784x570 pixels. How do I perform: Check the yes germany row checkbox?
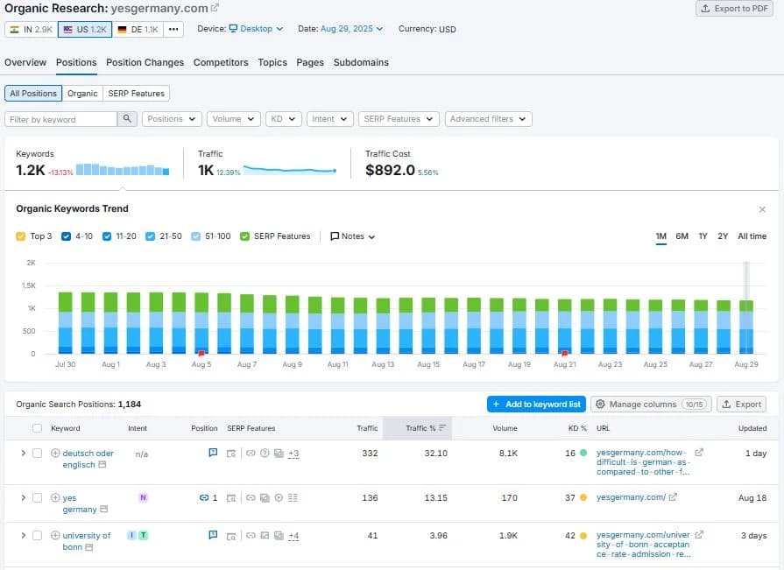[37, 497]
